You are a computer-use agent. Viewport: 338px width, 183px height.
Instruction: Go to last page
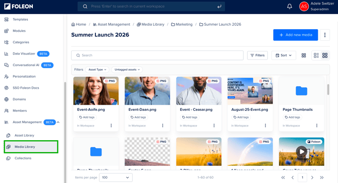pos(322,177)
